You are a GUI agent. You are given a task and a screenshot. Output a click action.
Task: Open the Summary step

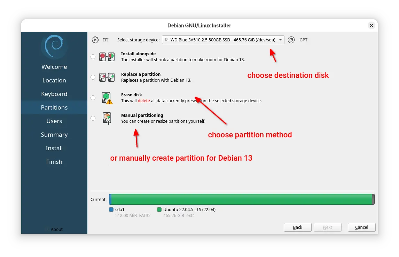click(x=54, y=135)
